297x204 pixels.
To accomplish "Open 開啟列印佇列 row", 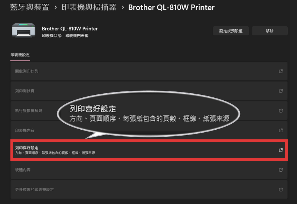I will pos(149,71).
